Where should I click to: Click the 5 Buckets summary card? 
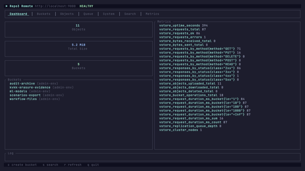click(79, 68)
